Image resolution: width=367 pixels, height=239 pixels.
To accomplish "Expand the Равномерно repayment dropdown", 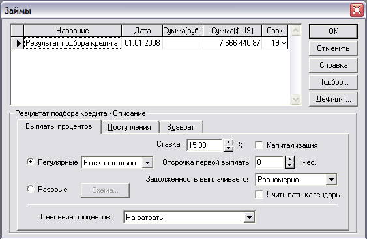I will point(331,180).
